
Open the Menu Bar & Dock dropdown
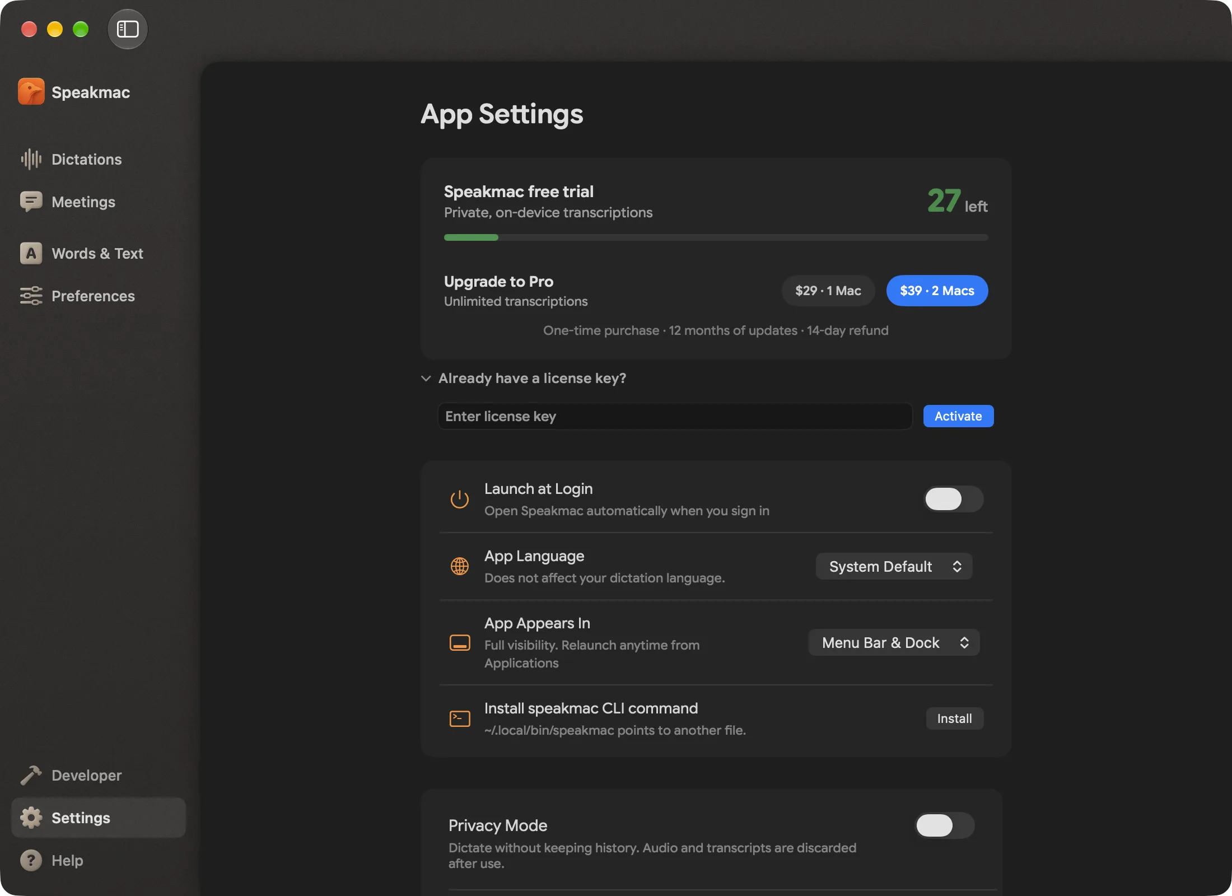point(894,642)
